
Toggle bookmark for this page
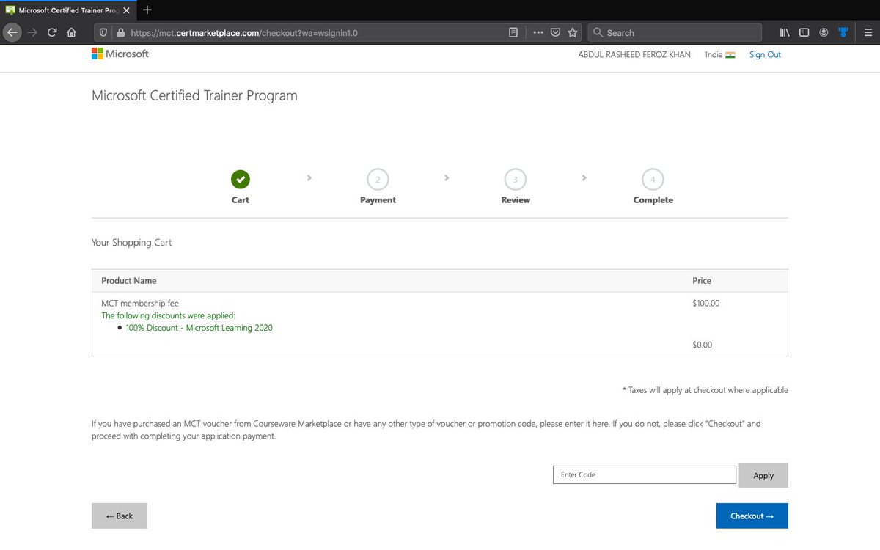coord(573,32)
